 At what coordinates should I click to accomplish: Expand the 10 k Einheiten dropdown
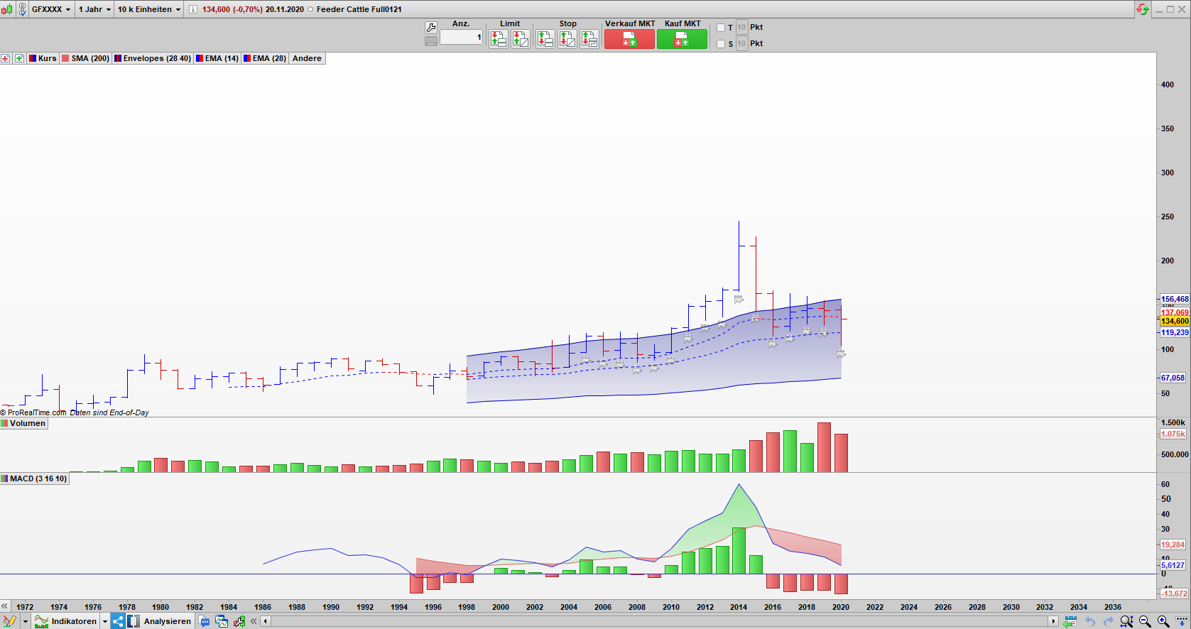(x=149, y=9)
